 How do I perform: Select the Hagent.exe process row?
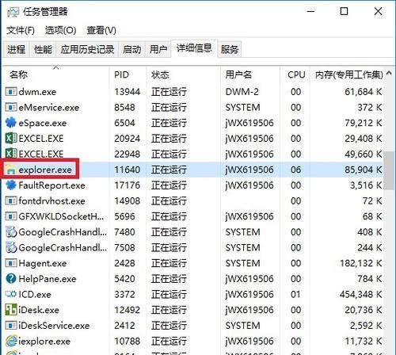194,263
